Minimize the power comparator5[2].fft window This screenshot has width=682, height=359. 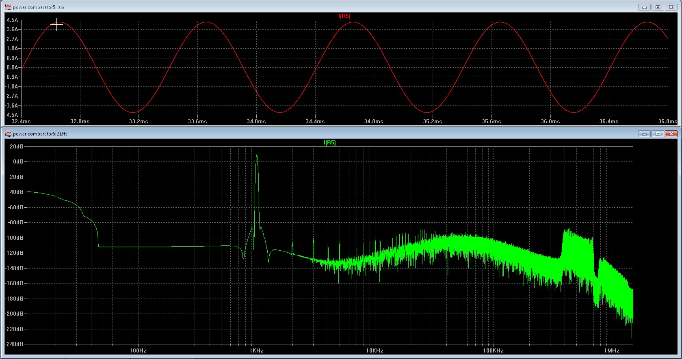pyautogui.click(x=644, y=134)
